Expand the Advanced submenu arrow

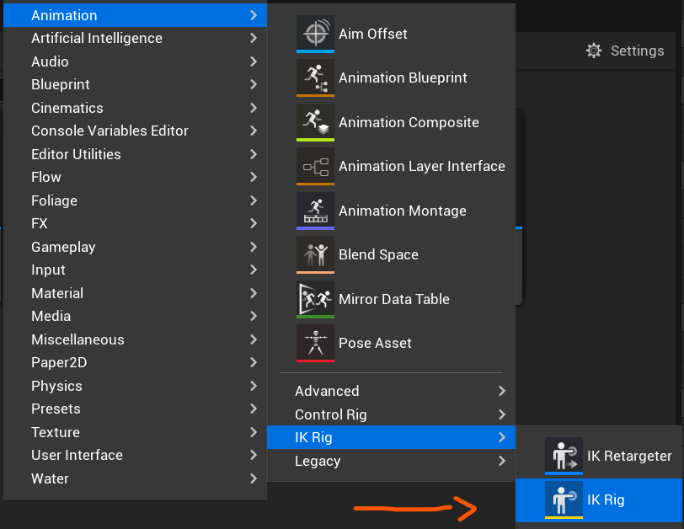point(502,391)
